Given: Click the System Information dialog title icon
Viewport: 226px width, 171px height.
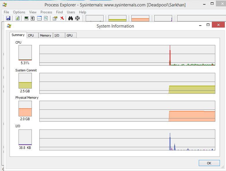Looking at the screenshot, I should click(x=9, y=26).
